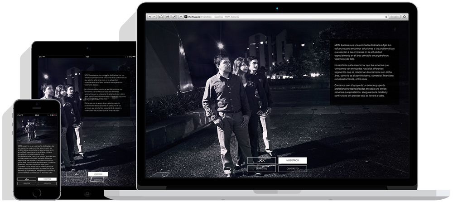The height and width of the screenshot is (202, 453).
Task: Click the site favicon in the laptop address bar
Action: 186,17
